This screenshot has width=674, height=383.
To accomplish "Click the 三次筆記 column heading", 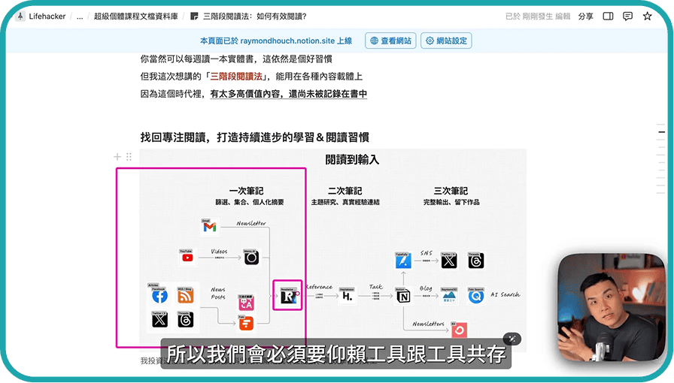I will pos(451,191).
